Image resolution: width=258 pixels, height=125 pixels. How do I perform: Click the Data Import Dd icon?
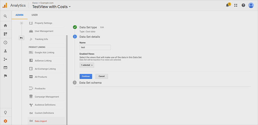(x=31, y=121)
